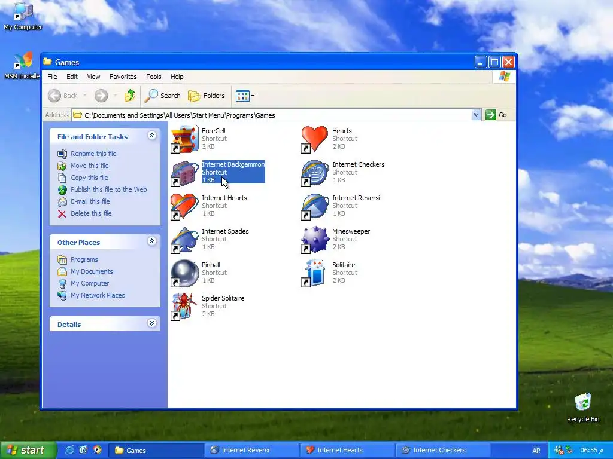Select the Spider Solitaire file name
The width and height of the screenshot is (613, 459).
point(223,298)
